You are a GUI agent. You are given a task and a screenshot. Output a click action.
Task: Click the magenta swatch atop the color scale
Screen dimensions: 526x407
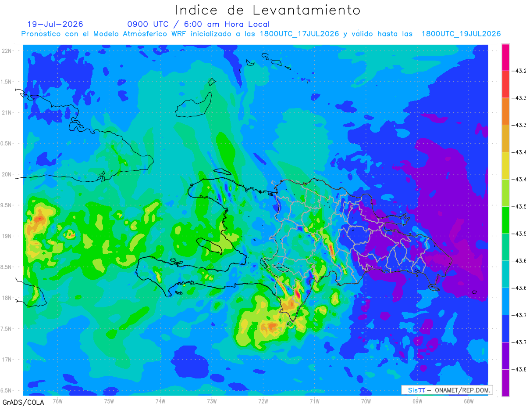(x=505, y=57)
